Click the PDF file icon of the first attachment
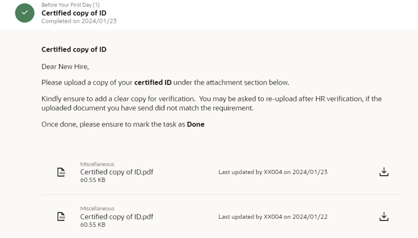This screenshot has height=238, width=418. 61,172
